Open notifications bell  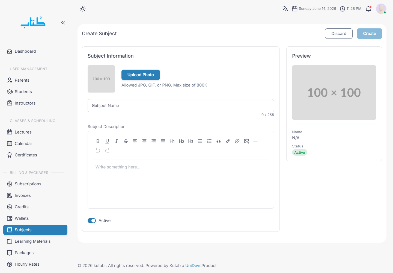click(x=369, y=9)
